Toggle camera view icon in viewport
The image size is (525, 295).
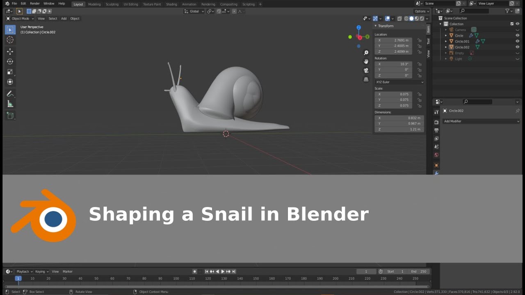tap(366, 70)
